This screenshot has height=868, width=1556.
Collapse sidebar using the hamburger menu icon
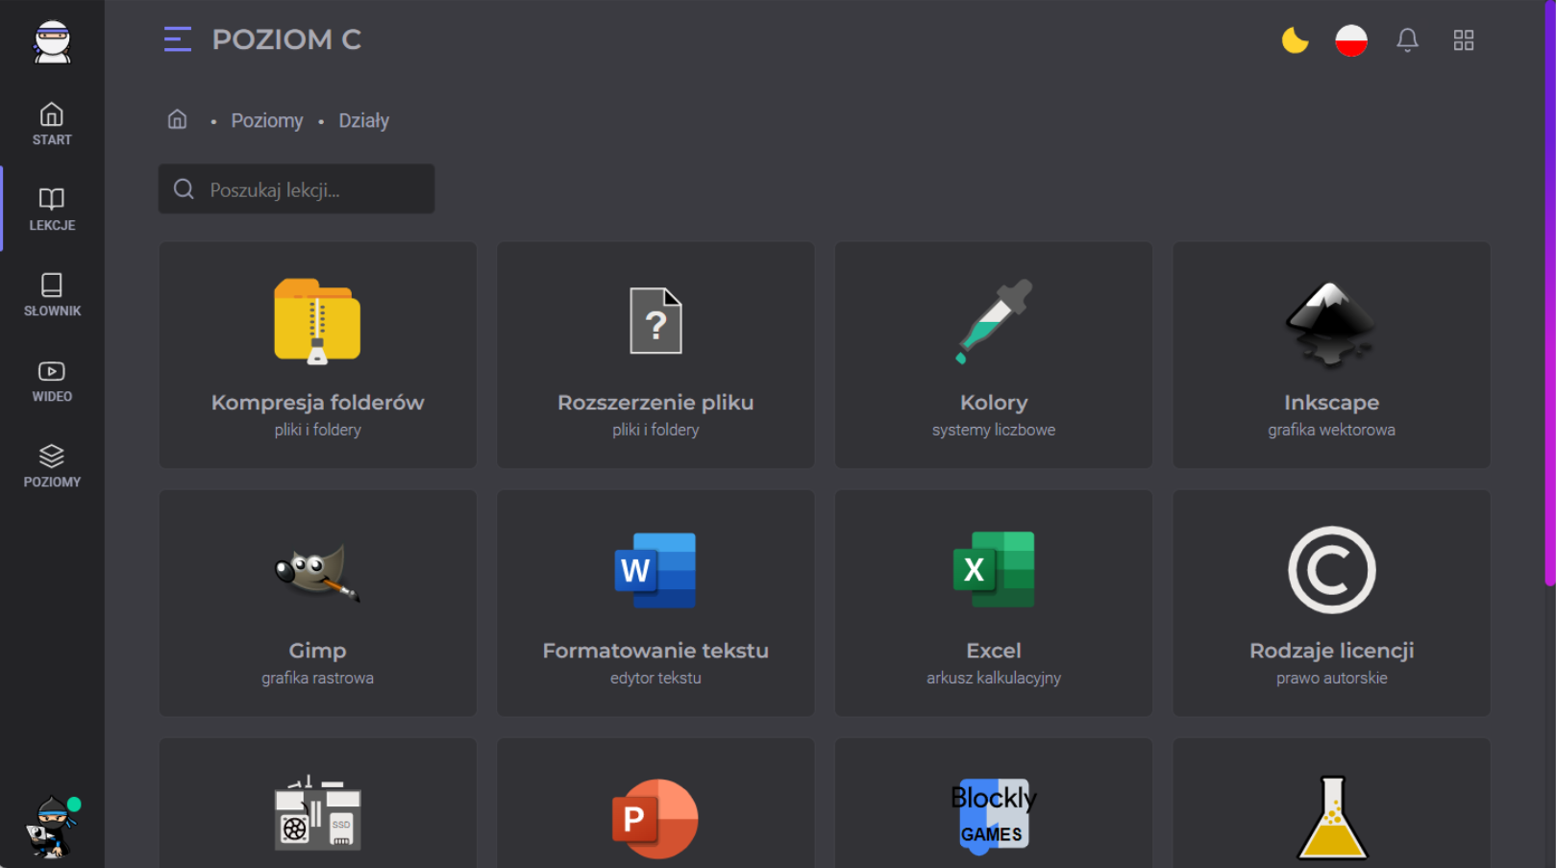pyautogui.click(x=178, y=39)
